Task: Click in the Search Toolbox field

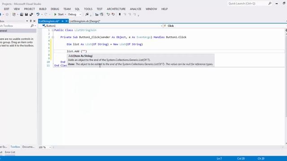Action: click(15, 26)
